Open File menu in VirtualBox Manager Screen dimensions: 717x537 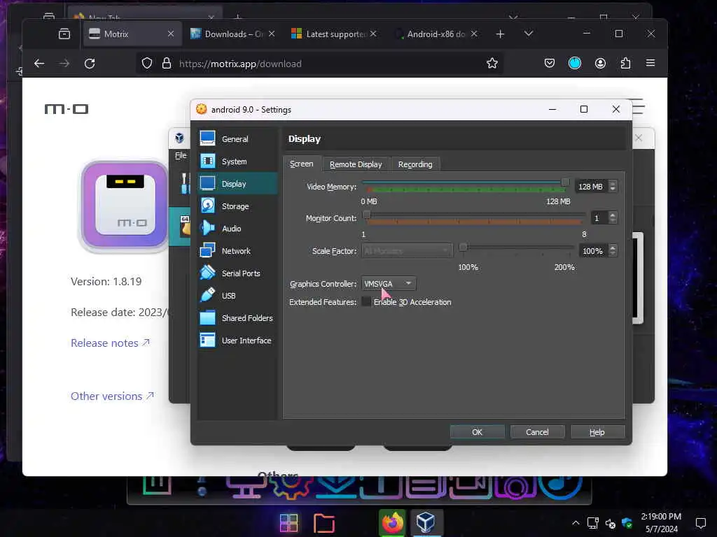181,155
